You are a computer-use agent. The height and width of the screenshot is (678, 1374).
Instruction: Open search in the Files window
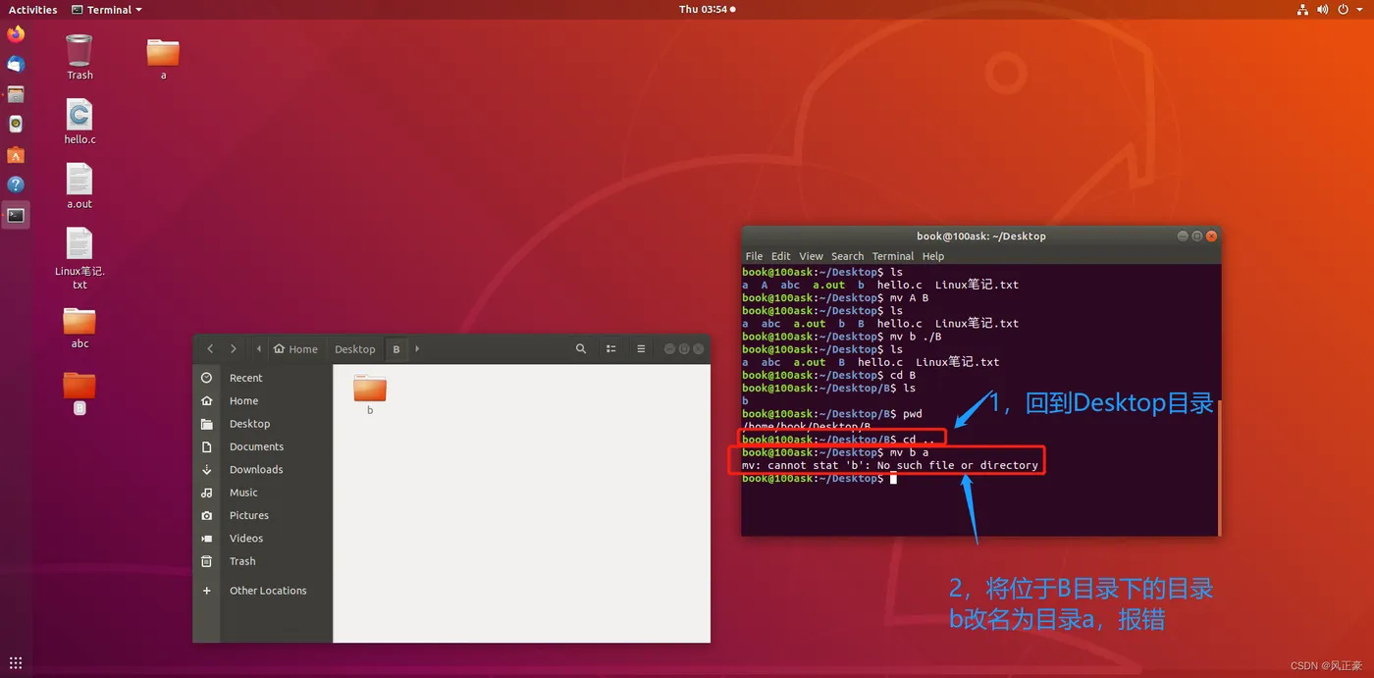pos(581,349)
